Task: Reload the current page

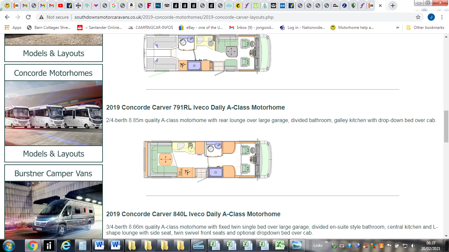Action: pos(28,17)
